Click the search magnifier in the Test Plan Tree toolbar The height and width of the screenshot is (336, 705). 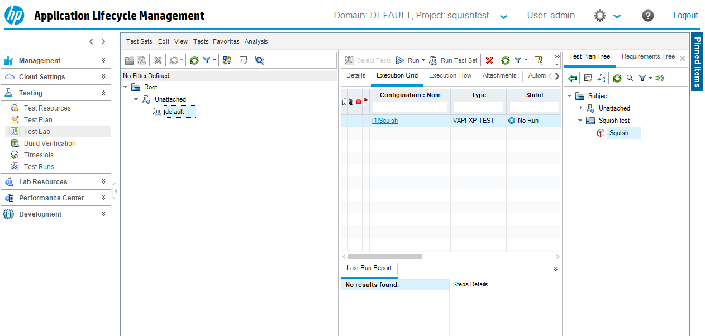coord(630,78)
